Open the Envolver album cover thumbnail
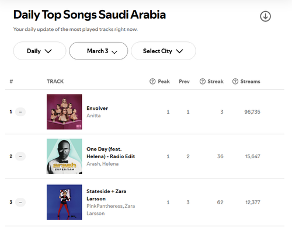Screen dimensions: 292x227 coord(64,112)
